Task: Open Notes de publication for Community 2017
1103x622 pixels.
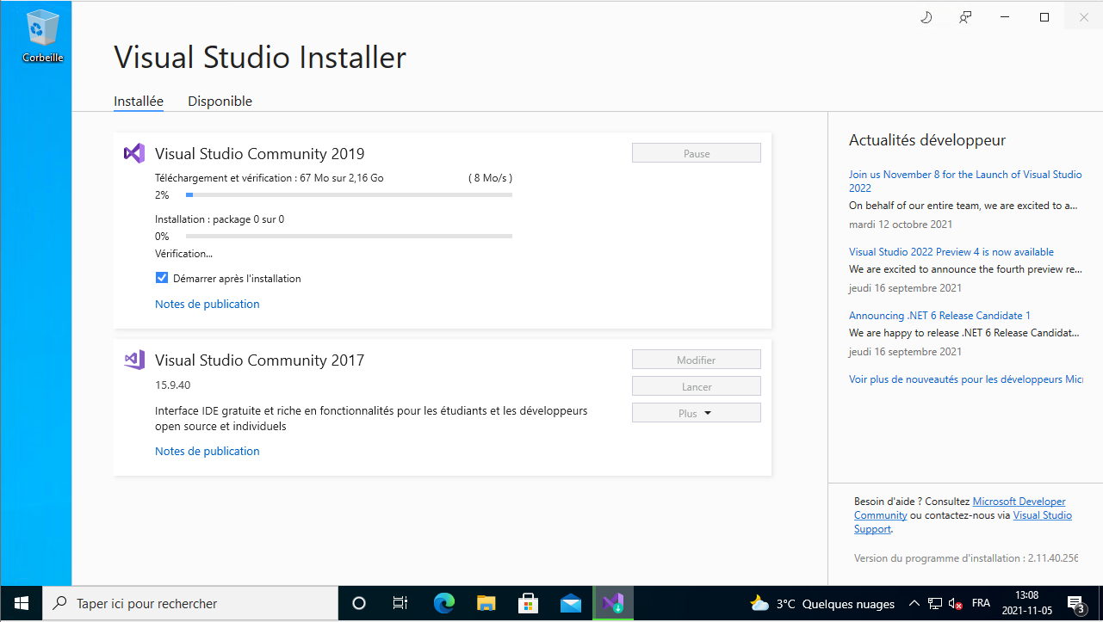Action: coord(207,451)
